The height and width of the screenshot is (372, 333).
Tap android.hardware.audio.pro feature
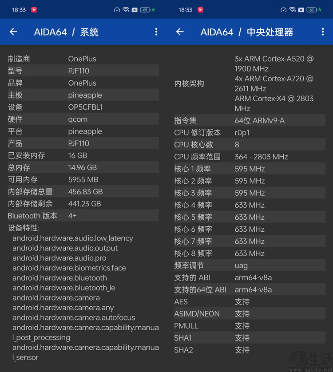point(59,258)
